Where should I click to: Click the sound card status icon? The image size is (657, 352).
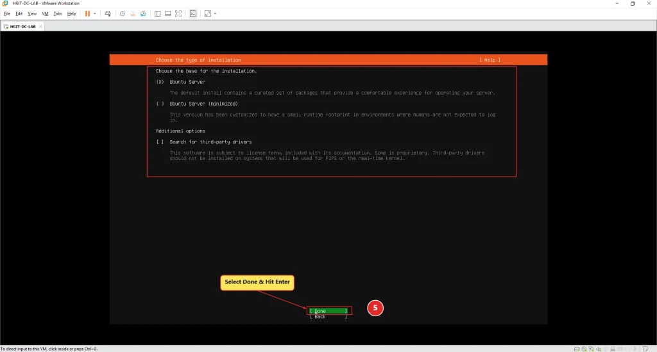[x=599, y=349]
